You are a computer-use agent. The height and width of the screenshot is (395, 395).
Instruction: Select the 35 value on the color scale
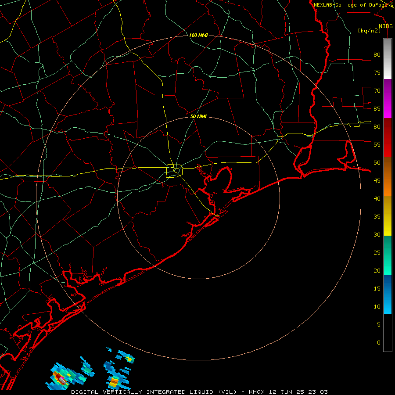377,217
